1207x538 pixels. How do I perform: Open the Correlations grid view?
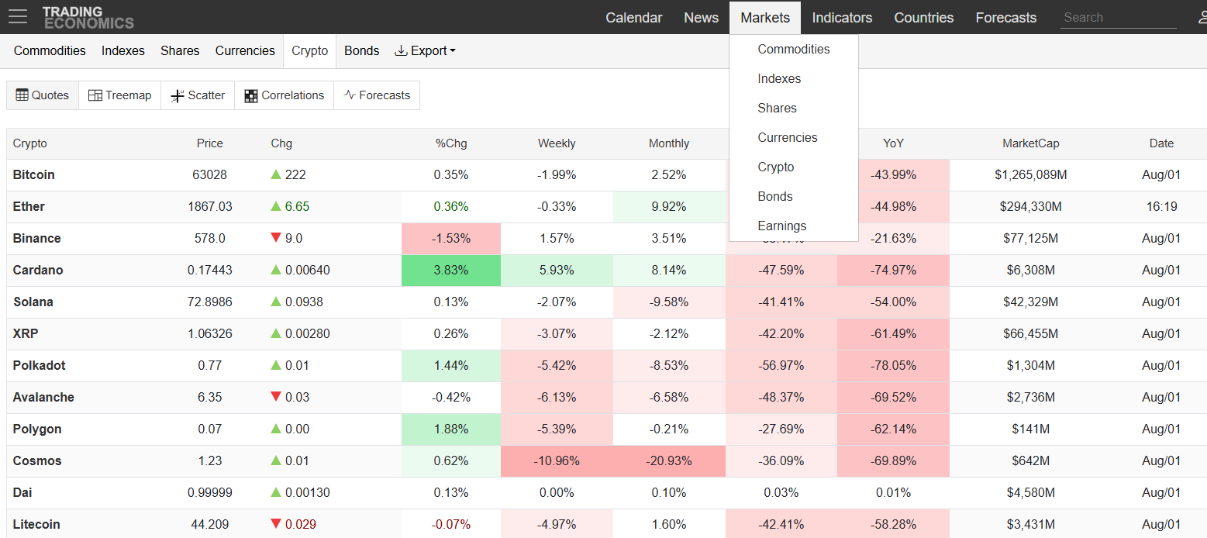[285, 95]
